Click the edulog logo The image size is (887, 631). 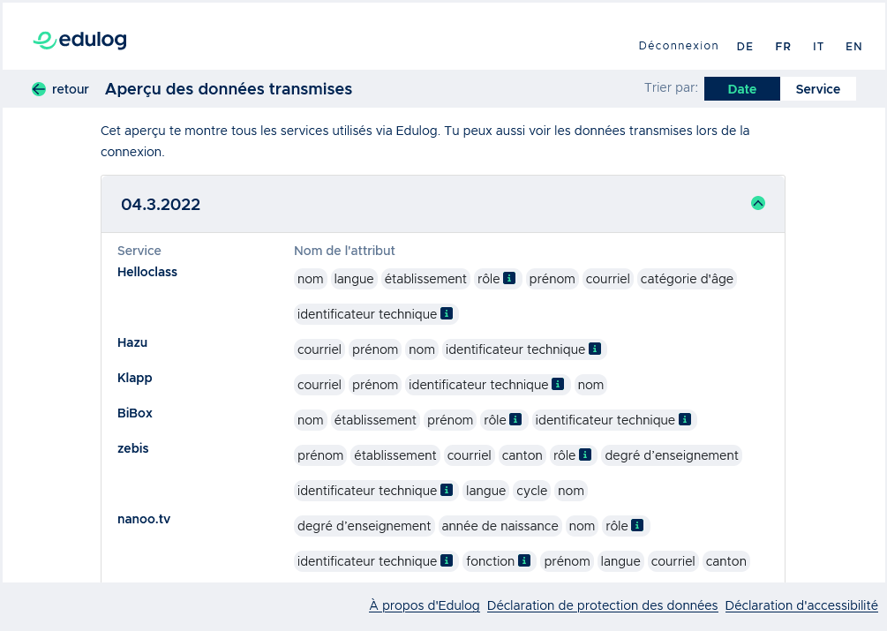[x=79, y=40]
